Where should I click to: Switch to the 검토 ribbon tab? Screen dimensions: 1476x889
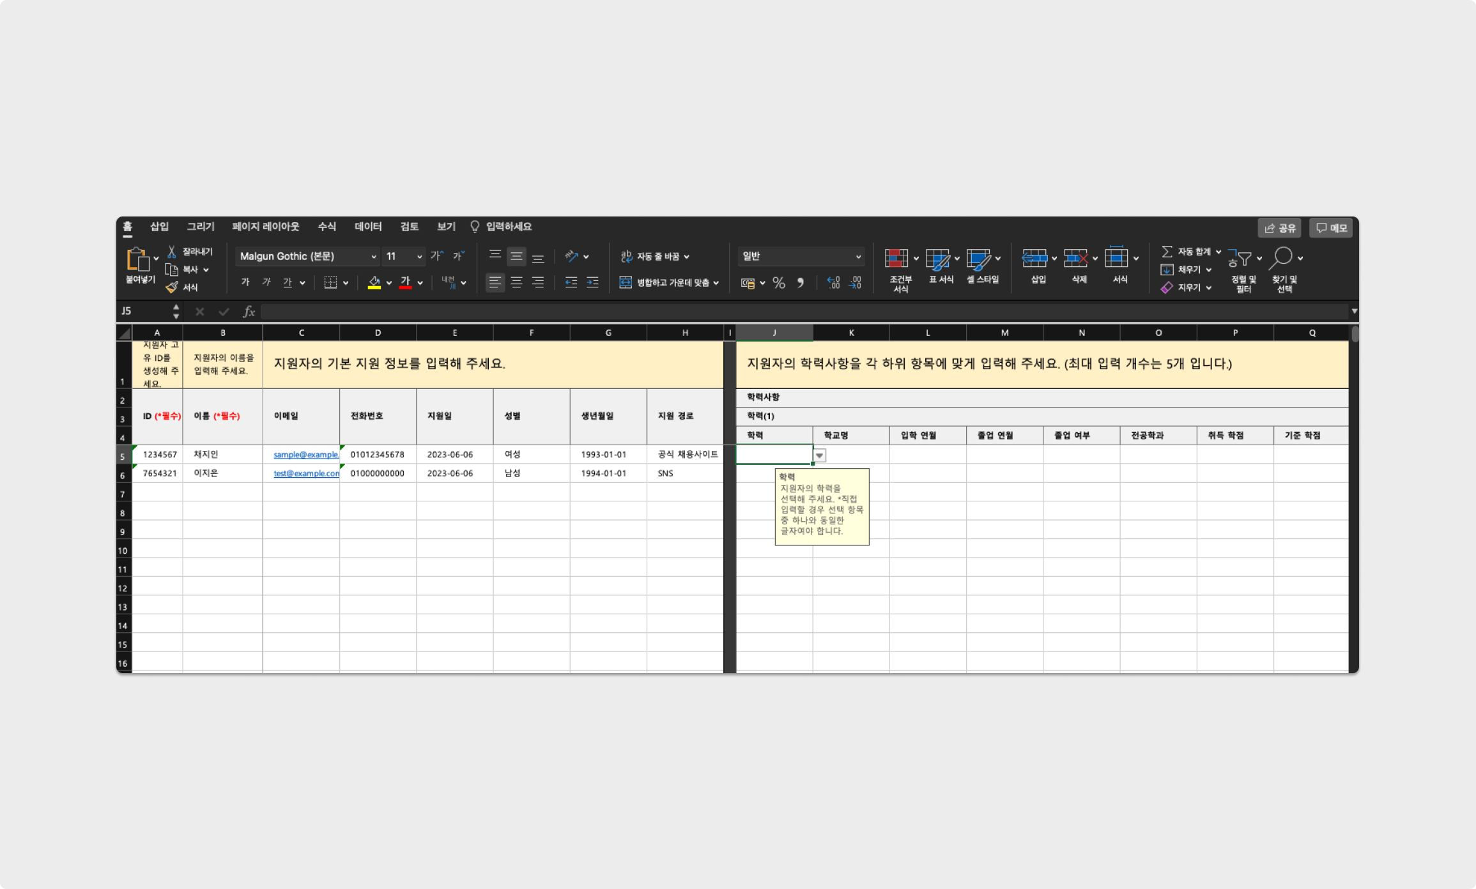[410, 227]
